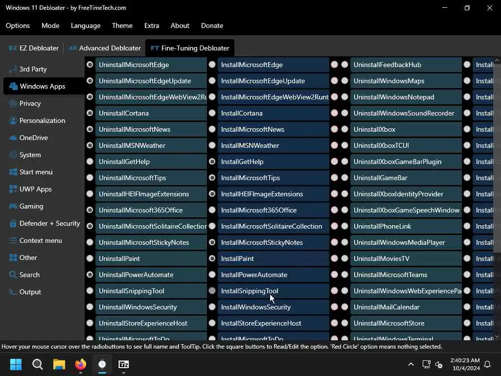Select the UninstallMicrosoftEdge radio button
Image resolution: width=501 pixels, height=376 pixels.
pos(90,65)
